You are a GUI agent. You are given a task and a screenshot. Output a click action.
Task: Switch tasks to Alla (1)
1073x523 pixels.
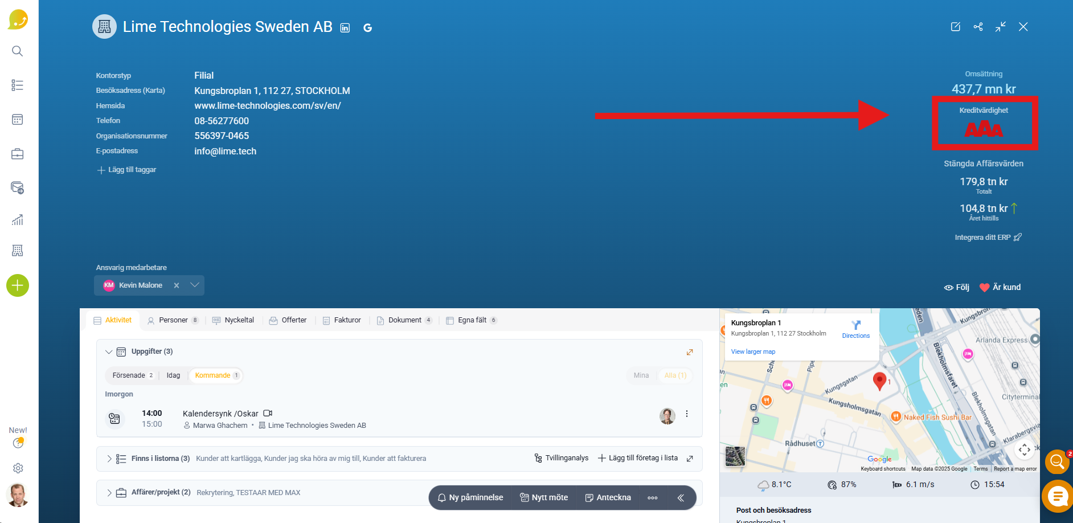coord(675,375)
